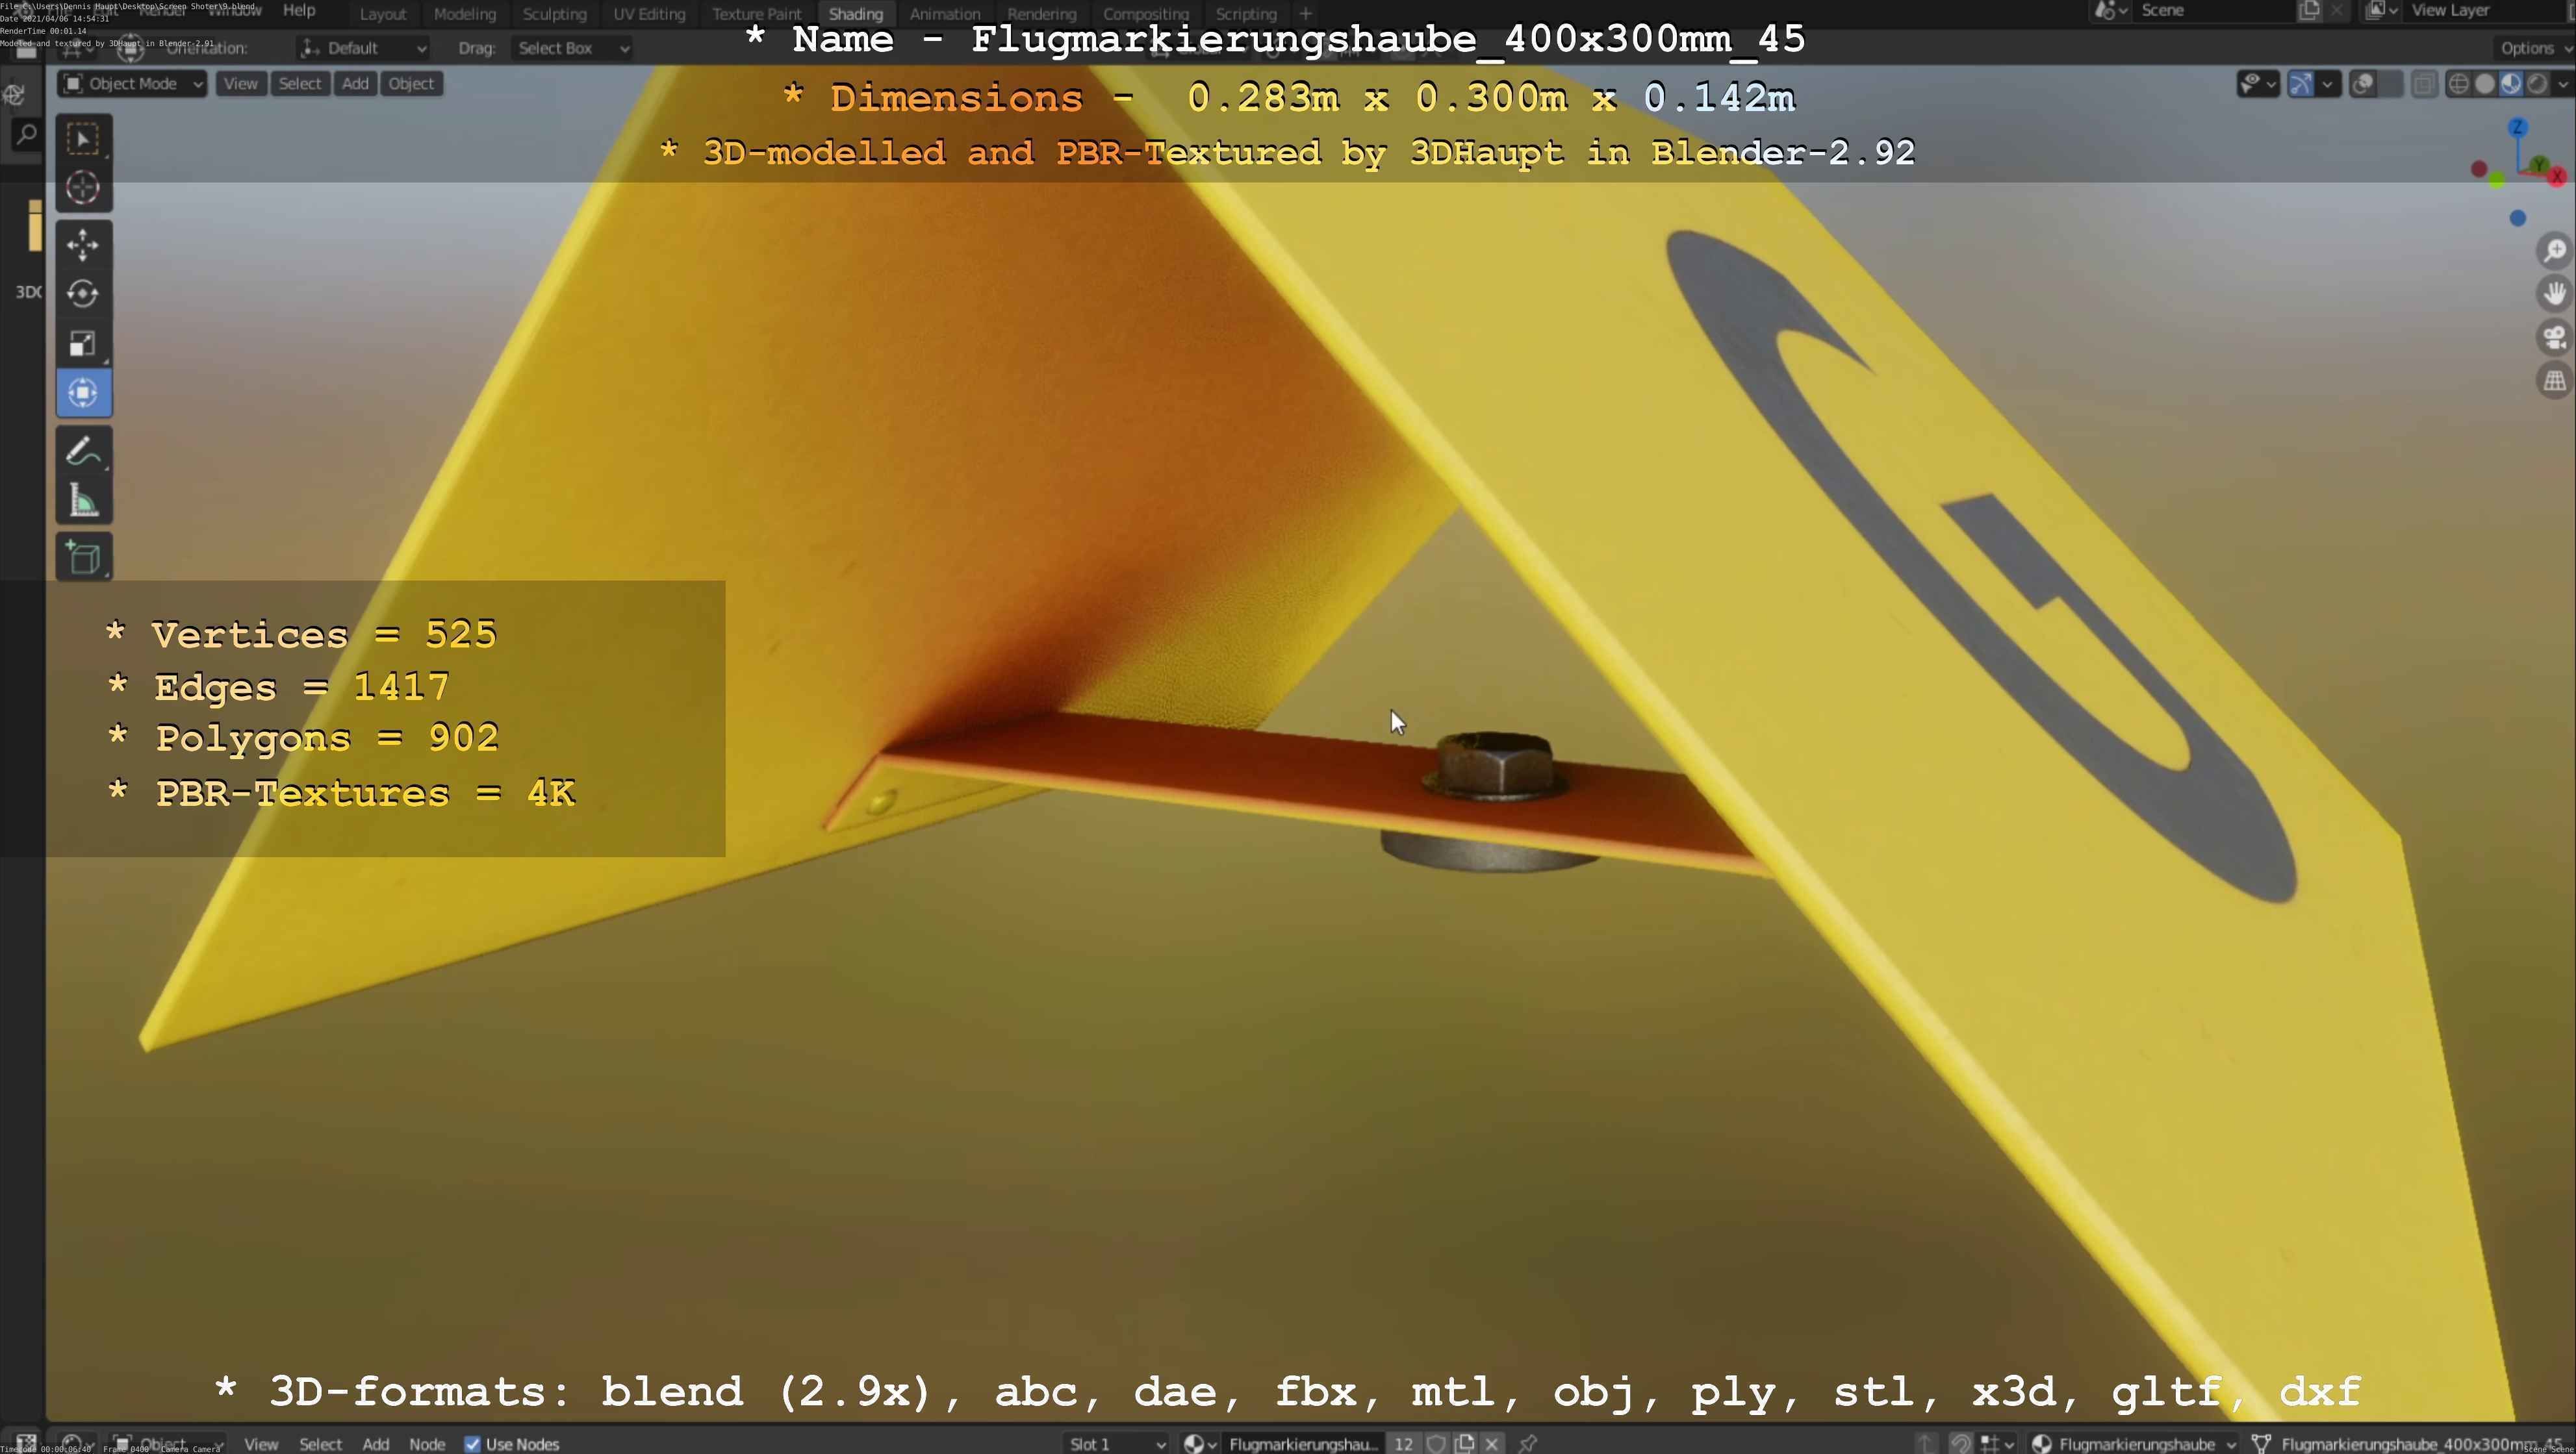This screenshot has width=2576, height=1454.
Task: Switch to the UV Editing workspace tab
Action: coord(649,14)
